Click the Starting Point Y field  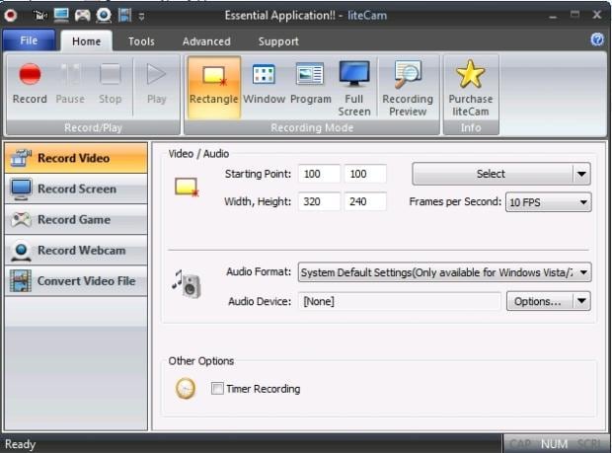coord(365,174)
